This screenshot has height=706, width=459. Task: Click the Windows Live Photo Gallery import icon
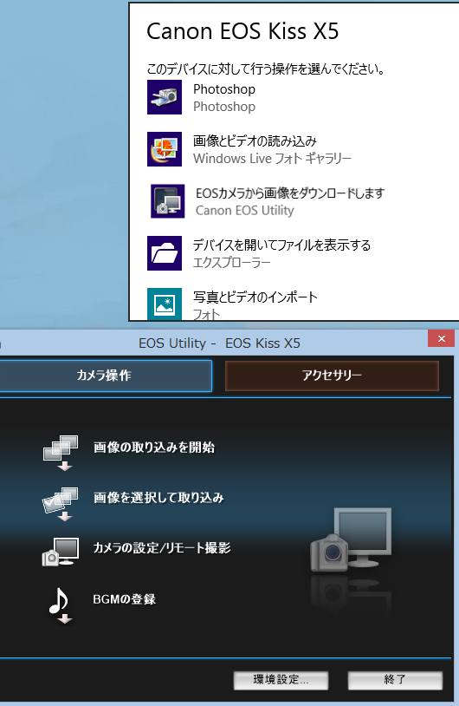[x=165, y=149]
